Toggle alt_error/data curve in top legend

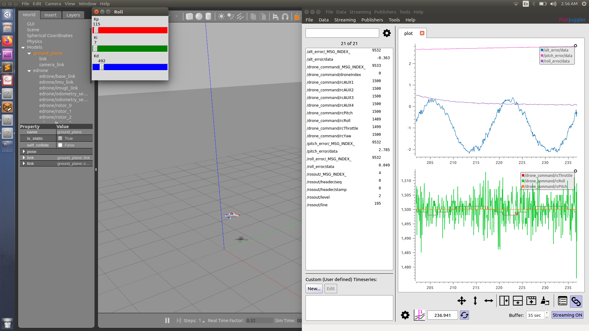(554, 50)
